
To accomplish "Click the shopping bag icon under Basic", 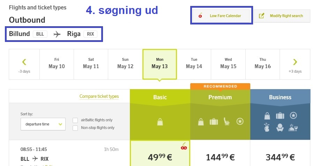I will click(160, 122).
